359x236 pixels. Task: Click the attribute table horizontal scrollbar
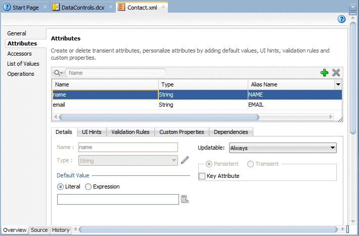(x=159, y=117)
